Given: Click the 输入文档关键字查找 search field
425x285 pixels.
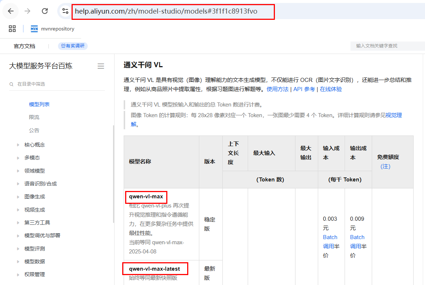Looking at the screenshot, I should pyautogui.click(x=385, y=46).
